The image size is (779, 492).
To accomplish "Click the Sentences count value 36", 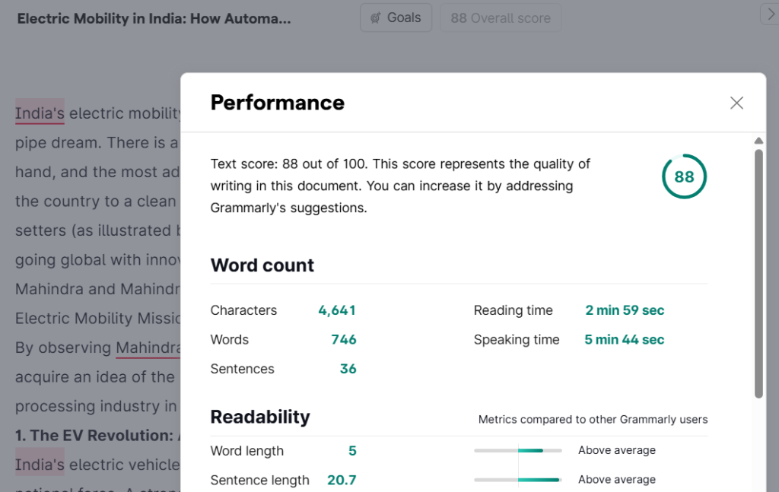I will point(348,369).
